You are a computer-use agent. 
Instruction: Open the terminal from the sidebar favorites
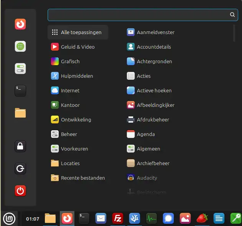[x=20, y=90]
